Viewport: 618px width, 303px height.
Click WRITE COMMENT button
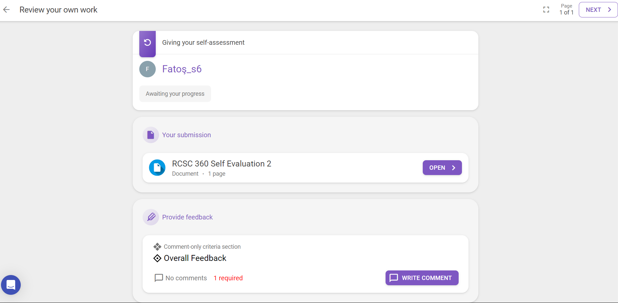click(x=422, y=278)
